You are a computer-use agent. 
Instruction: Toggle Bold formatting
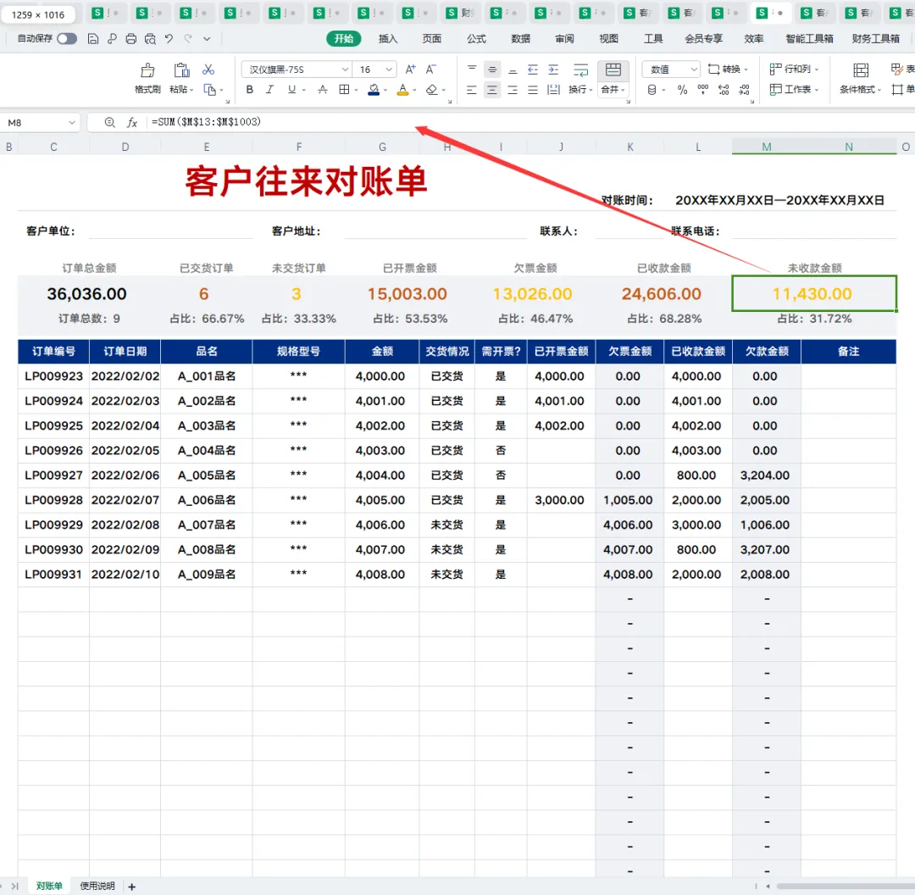tap(250, 89)
